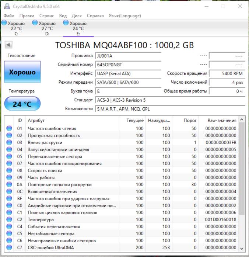249x257 pixels.
Task: Click status orb for Часы работы row 09
Action: pyautogui.click(x=9, y=178)
